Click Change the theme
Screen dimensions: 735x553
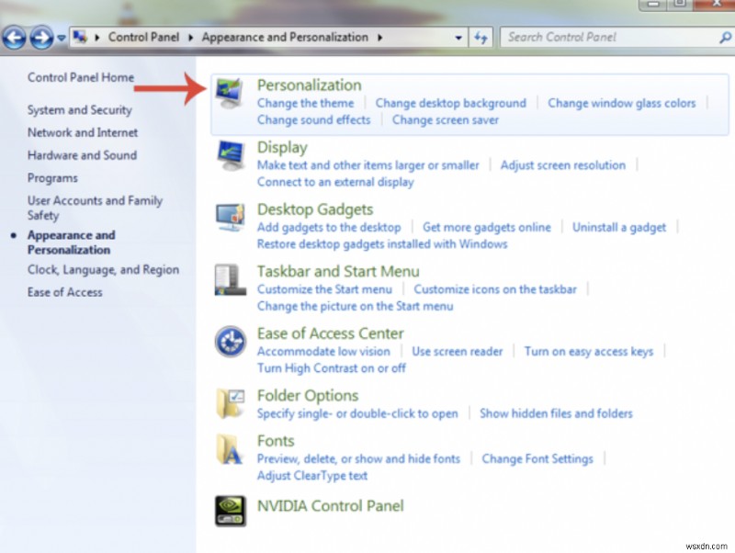click(306, 103)
